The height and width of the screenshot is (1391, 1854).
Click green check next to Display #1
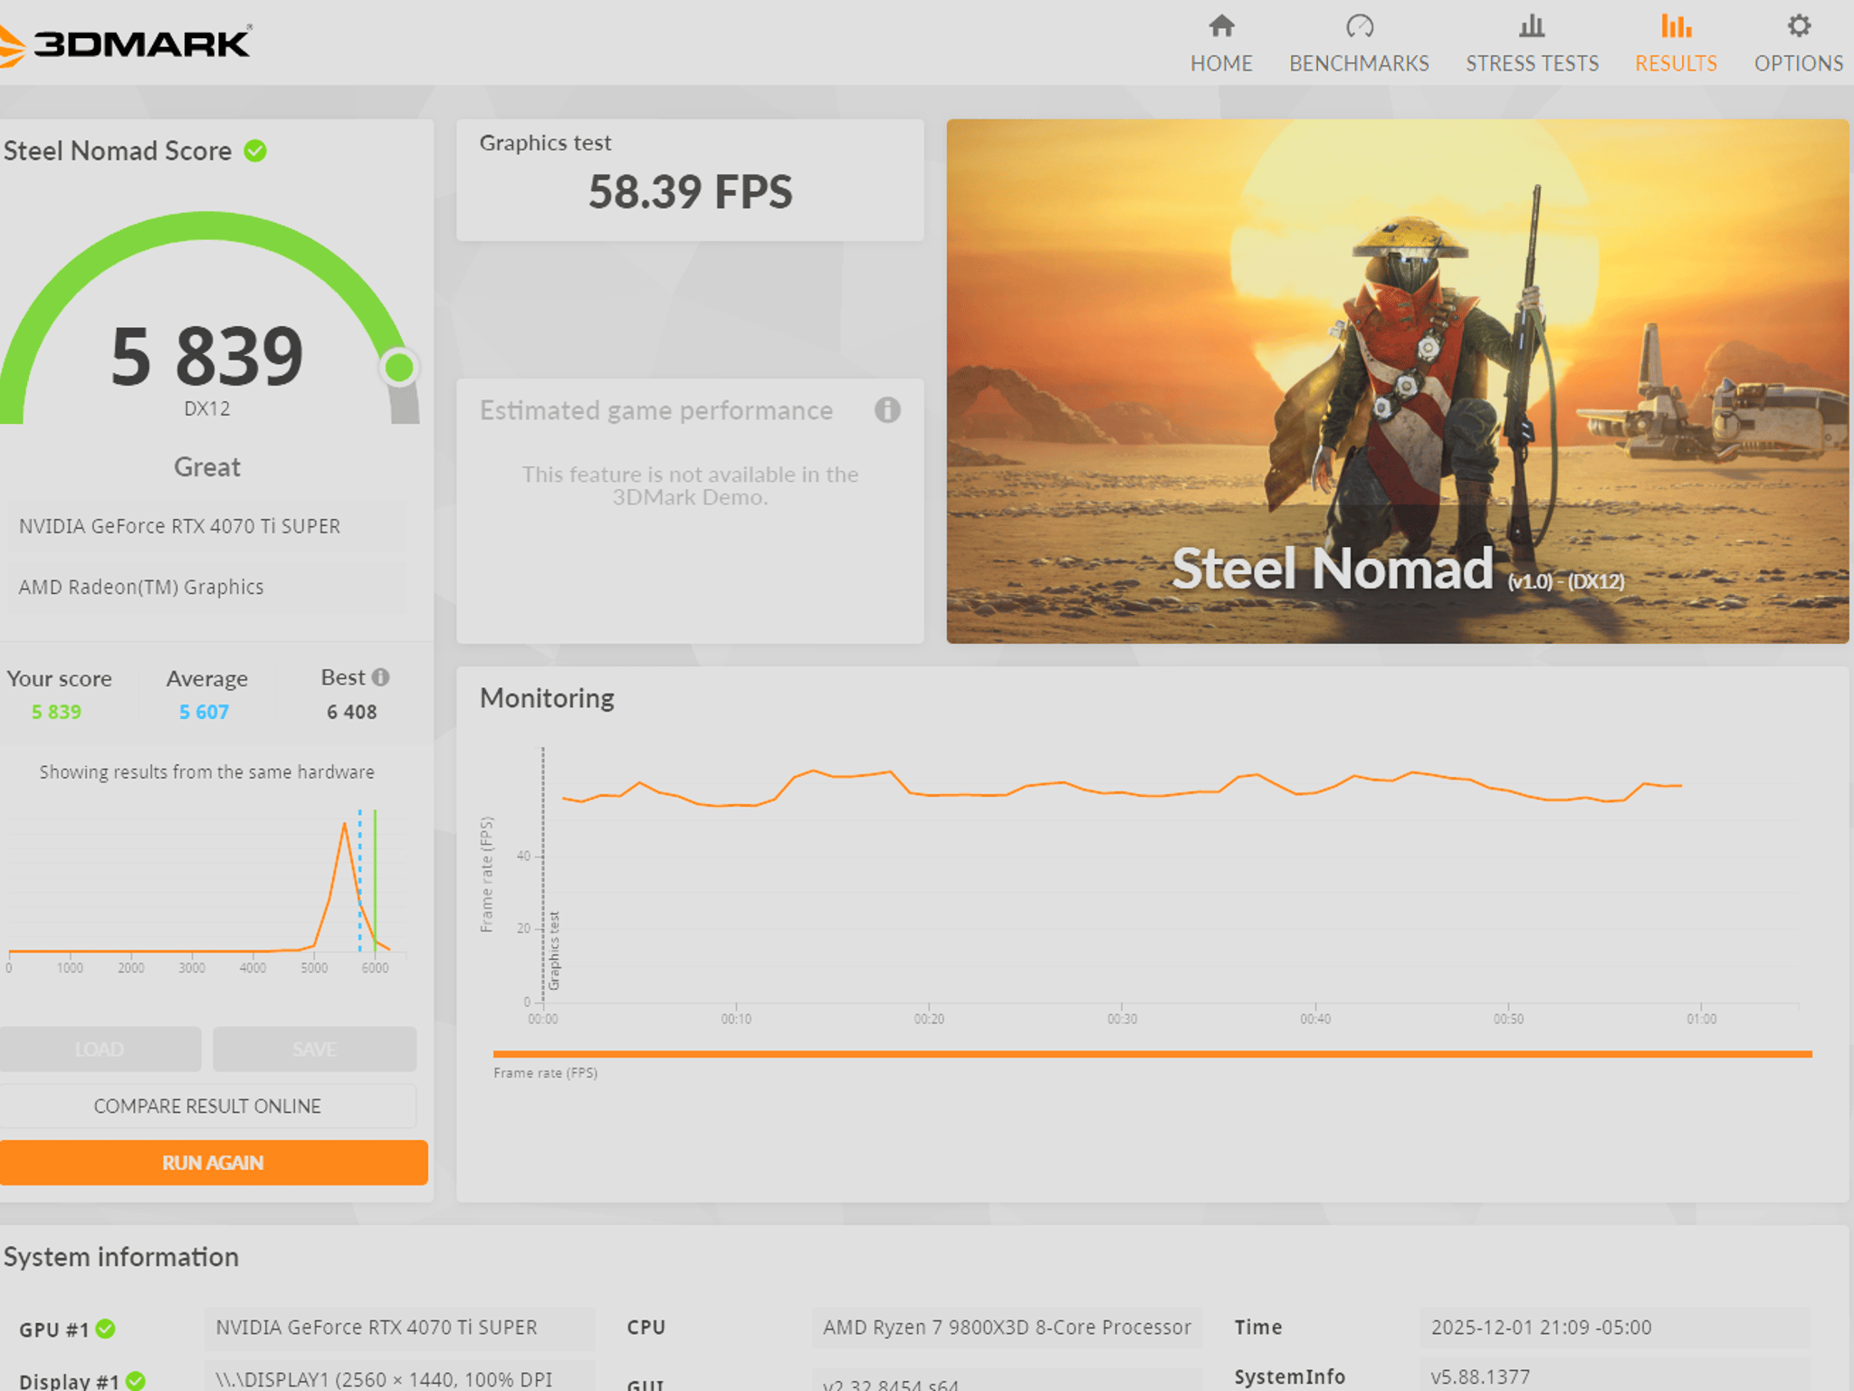click(x=136, y=1380)
